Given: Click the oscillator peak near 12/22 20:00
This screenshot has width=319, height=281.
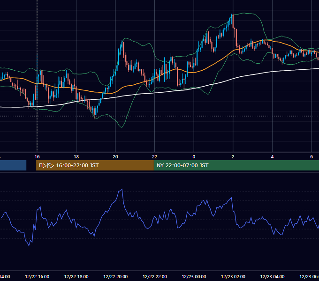Looking at the screenshot, I should 122,190.
